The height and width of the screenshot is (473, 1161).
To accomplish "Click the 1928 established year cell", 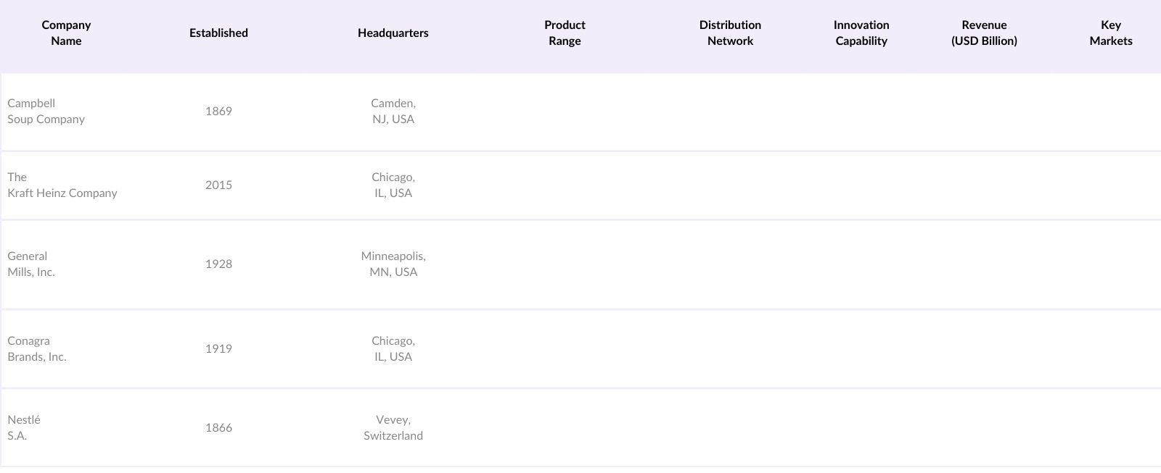I will coord(218,264).
